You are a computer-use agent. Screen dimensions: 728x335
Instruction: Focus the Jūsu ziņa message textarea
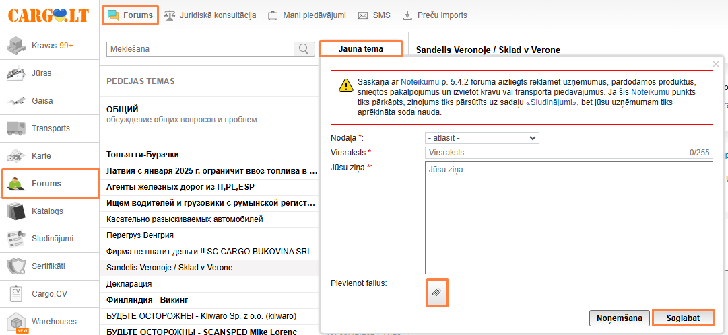569,218
